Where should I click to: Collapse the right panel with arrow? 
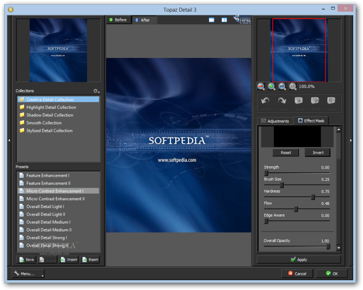(350, 140)
